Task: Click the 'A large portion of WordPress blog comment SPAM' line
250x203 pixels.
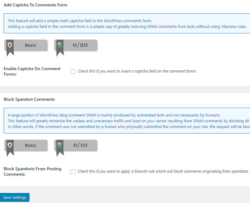Action: tap(114, 115)
